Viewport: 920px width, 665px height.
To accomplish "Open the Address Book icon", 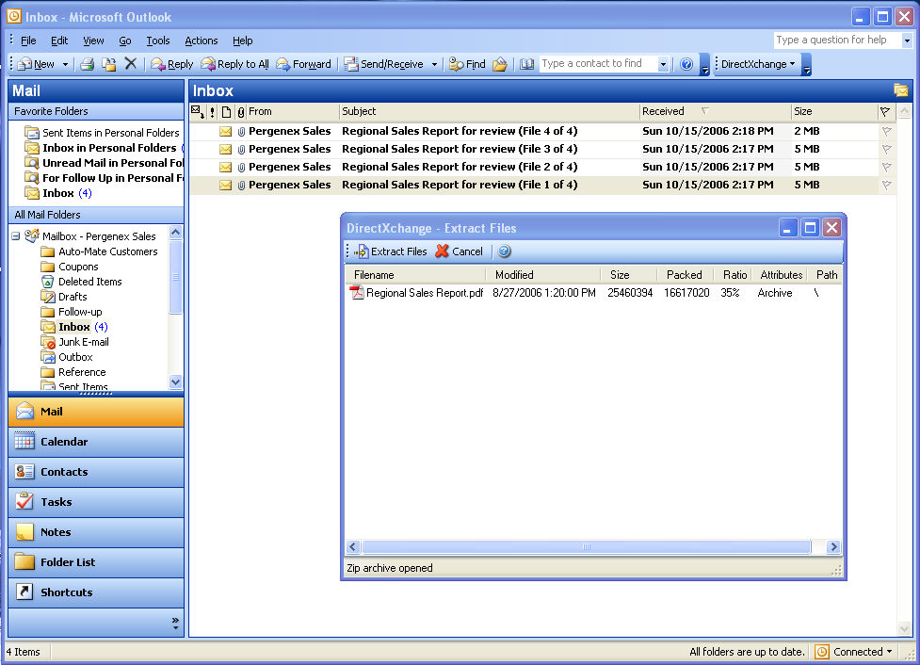I will click(x=526, y=64).
